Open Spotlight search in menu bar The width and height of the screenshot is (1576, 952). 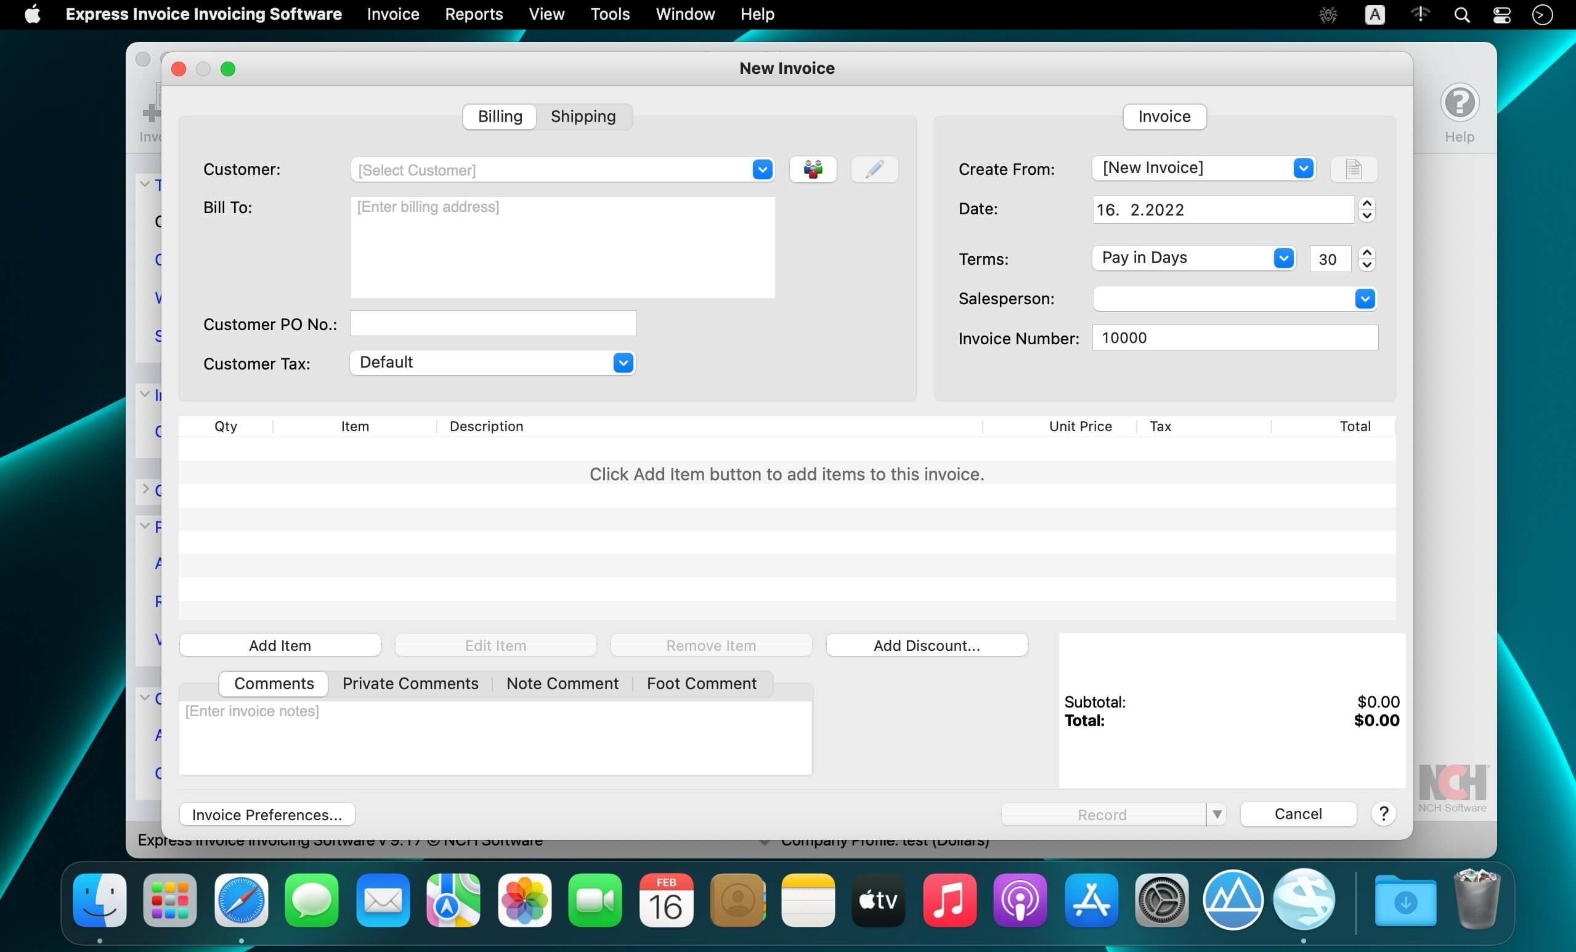(1461, 15)
